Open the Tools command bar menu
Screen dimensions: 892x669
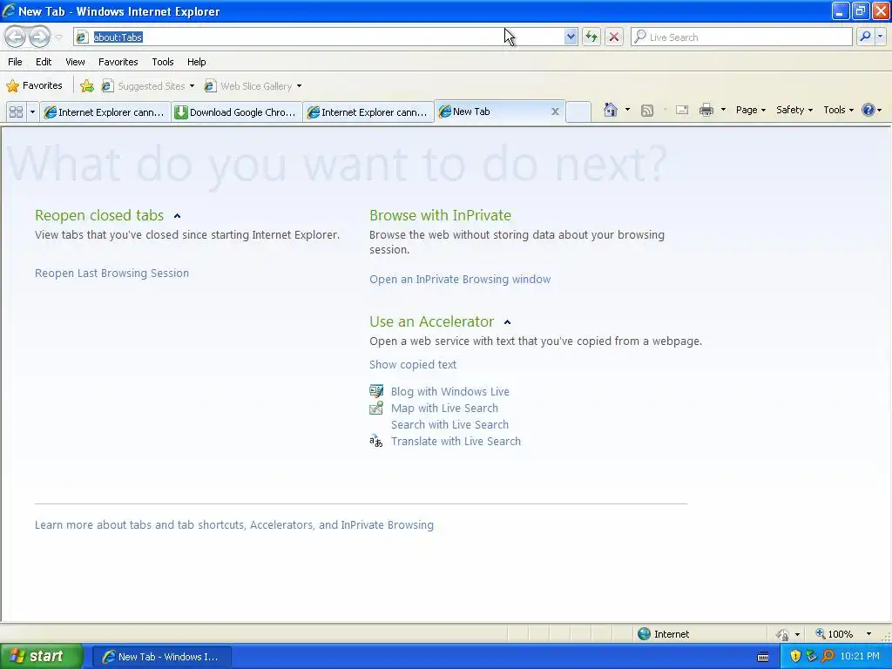pyautogui.click(x=839, y=110)
